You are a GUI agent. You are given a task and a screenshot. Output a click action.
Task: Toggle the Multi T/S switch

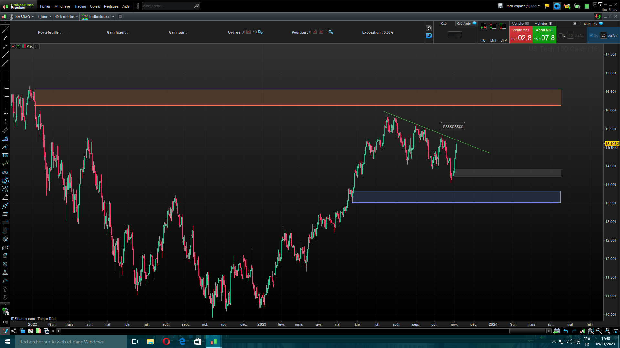tap(576, 24)
